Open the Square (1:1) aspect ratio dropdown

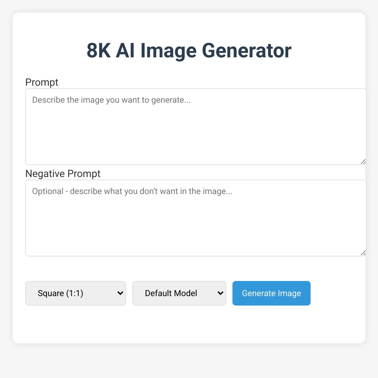pyautogui.click(x=76, y=293)
